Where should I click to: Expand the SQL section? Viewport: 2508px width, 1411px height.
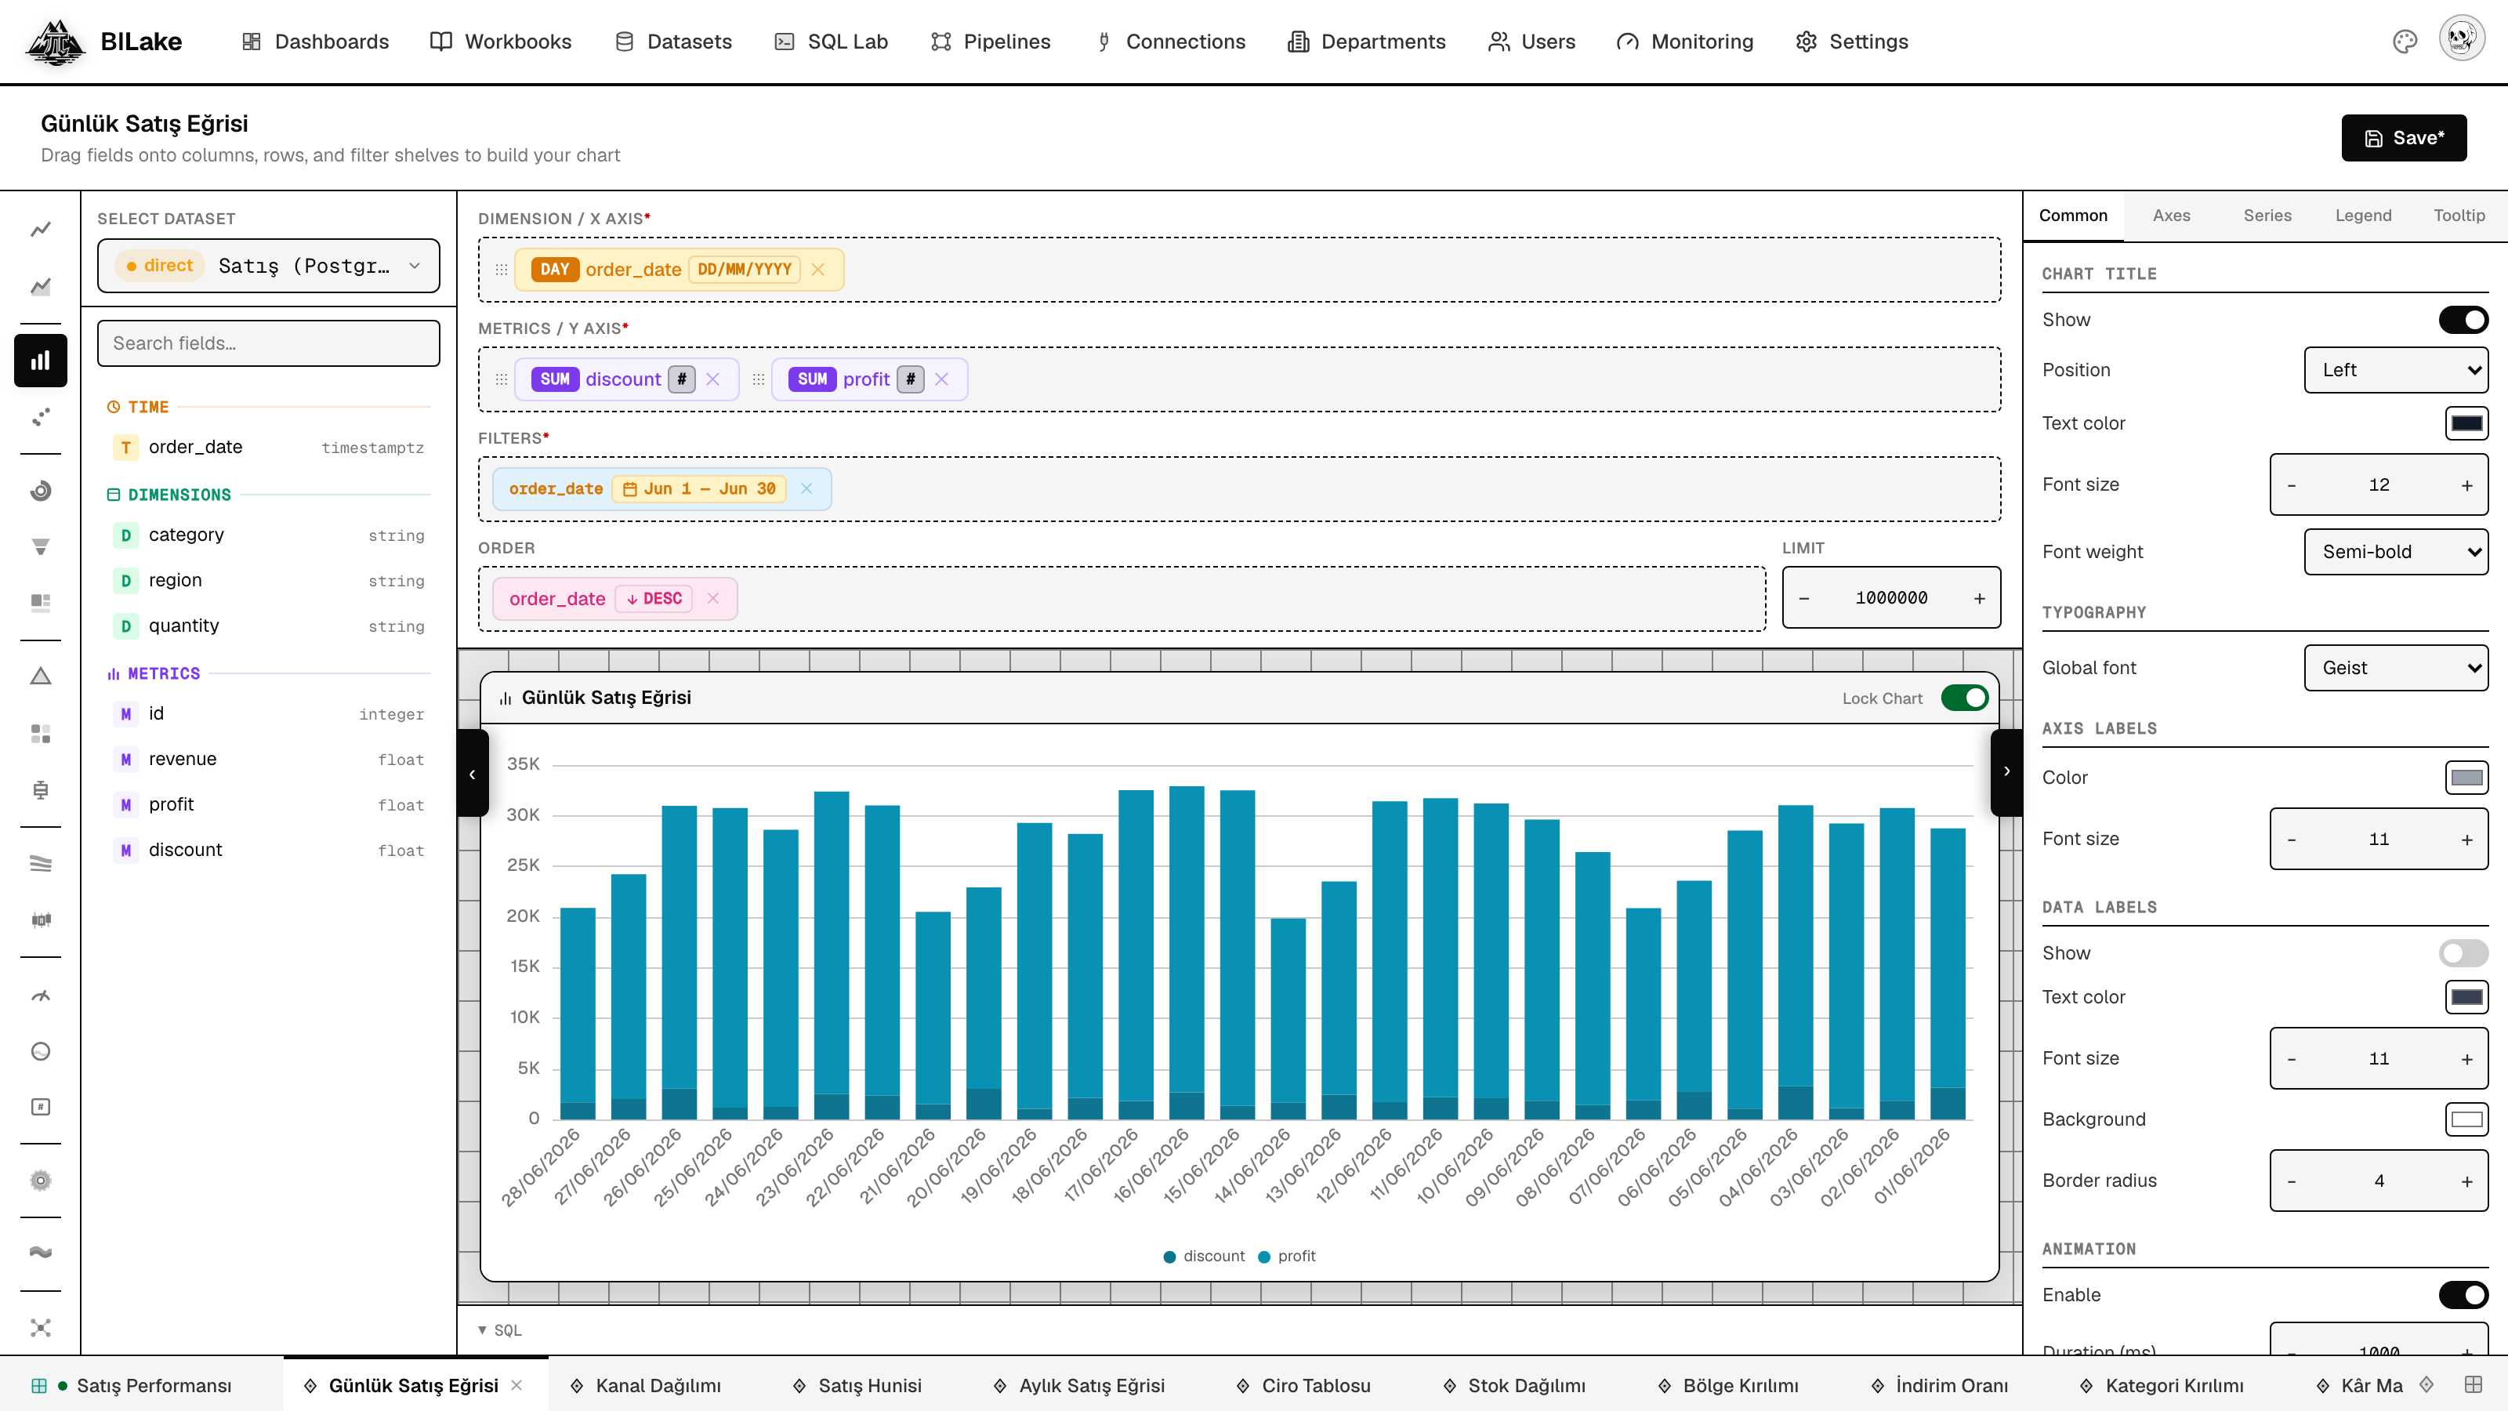click(499, 1330)
